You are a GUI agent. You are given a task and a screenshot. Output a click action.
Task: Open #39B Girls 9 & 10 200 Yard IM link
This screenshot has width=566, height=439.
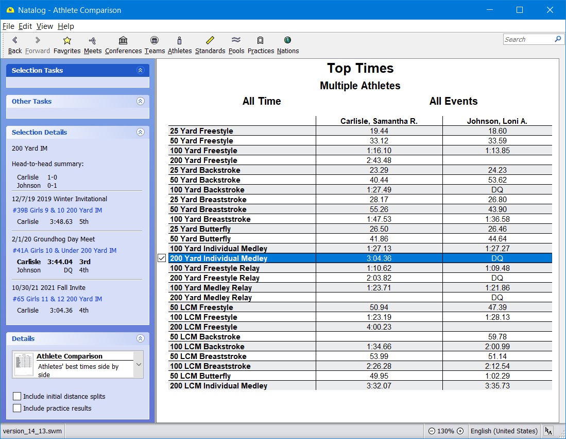(57, 210)
